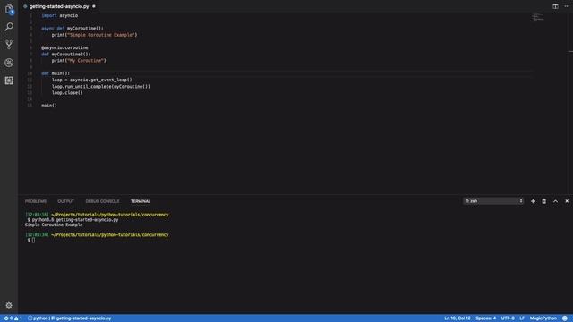Open the Source Control view

tap(9, 45)
